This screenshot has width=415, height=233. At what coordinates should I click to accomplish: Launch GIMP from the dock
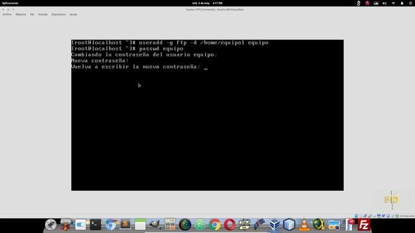pyautogui.click(x=155, y=225)
